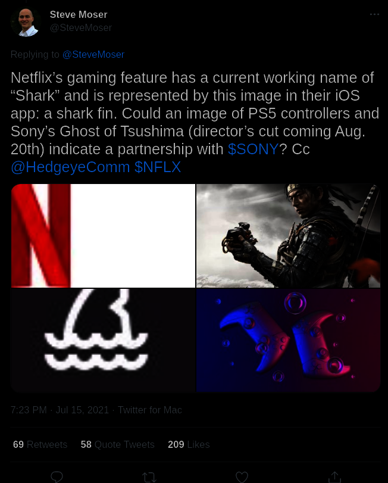View the 209 Likes list
The height and width of the screenshot is (483, 388).
click(x=189, y=444)
